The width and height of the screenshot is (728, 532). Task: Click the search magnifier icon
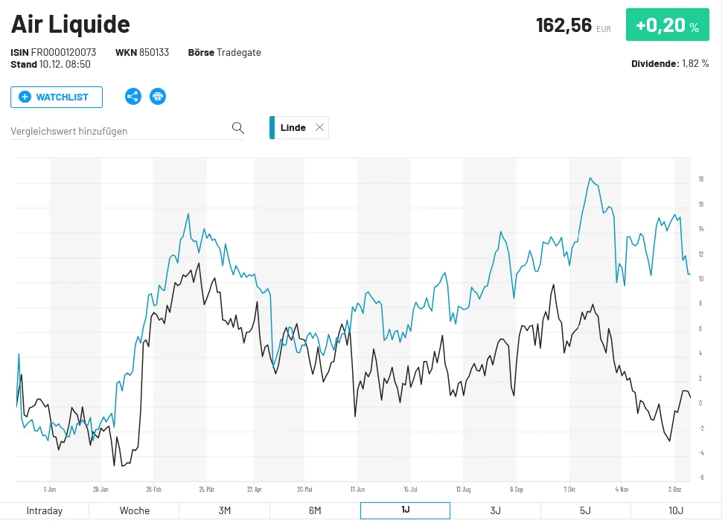click(237, 127)
